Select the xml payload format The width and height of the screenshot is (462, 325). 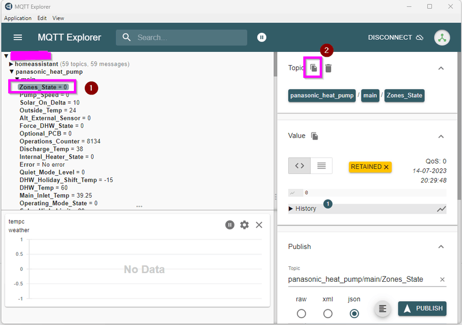(327, 313)
